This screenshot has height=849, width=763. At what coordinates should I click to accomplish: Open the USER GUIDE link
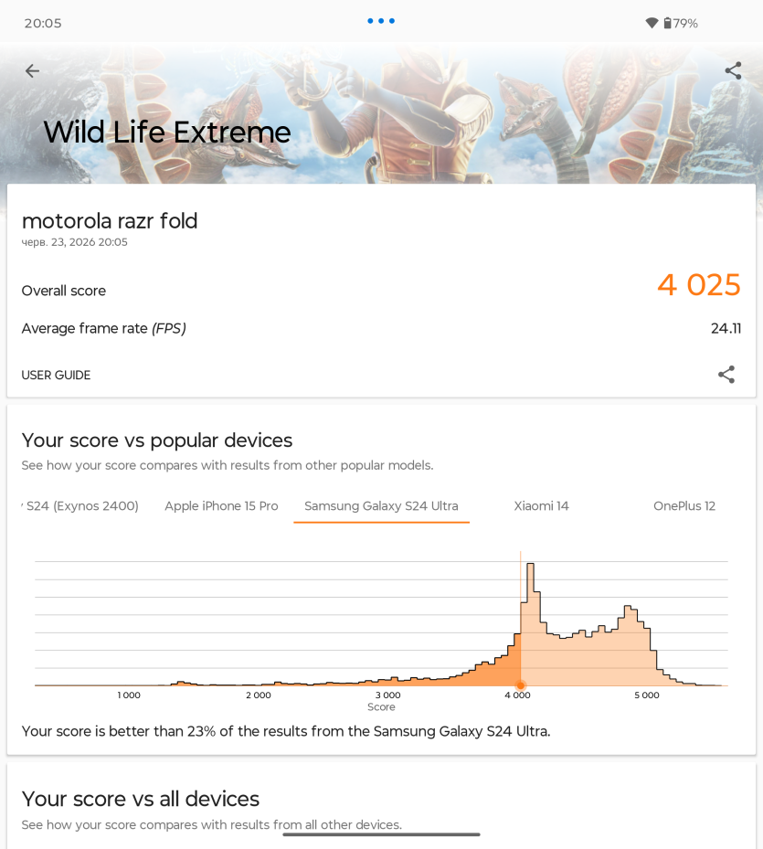tap(56, 376)
